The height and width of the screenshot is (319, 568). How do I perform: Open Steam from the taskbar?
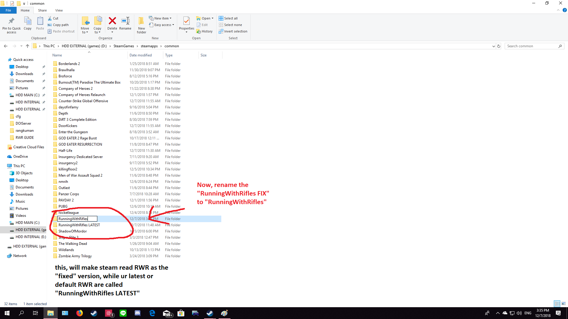[x=94, y=313]
